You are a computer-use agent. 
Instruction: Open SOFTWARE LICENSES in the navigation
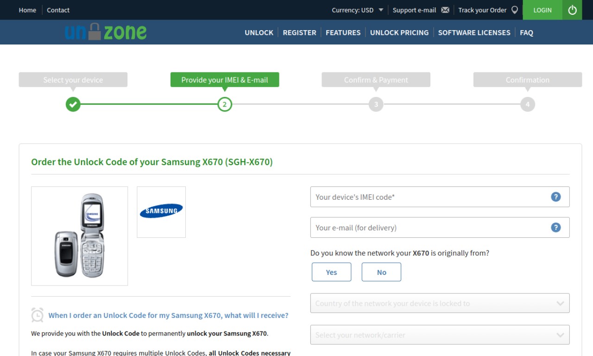(474, 32)
